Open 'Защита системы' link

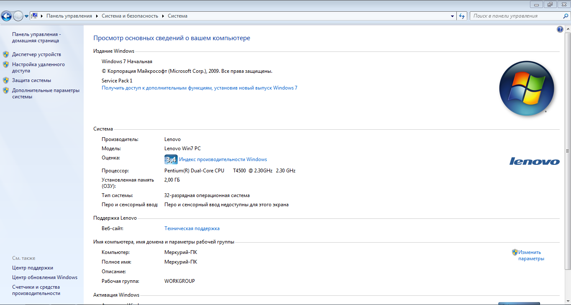pos(31,80)
